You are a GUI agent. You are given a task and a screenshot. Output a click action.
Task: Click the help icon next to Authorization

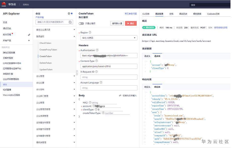[x=97, y=50]
